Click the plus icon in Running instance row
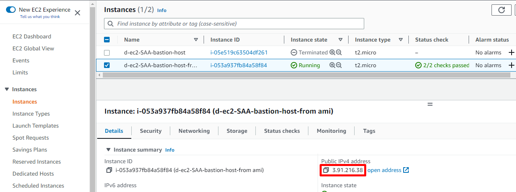 (x=511, y=65)
